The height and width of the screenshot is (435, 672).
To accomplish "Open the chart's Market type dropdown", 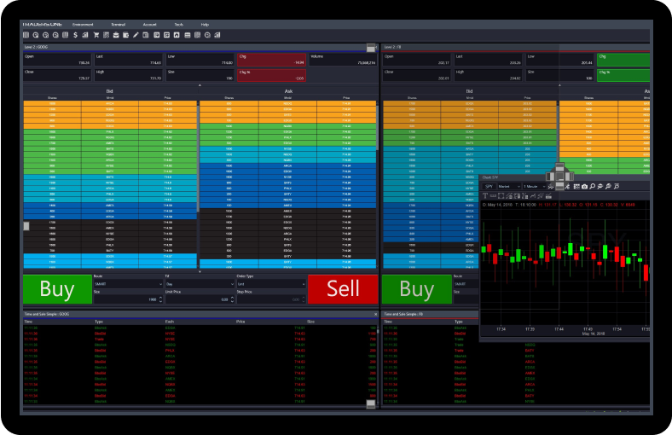I will 507,186.
